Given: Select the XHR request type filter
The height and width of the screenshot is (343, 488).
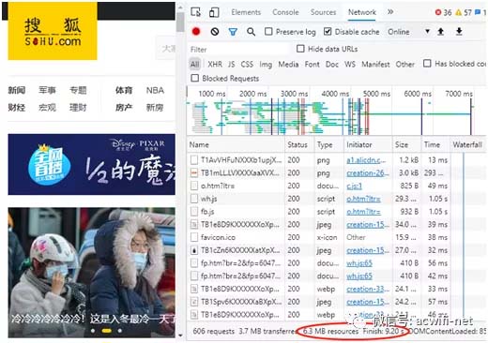Looking at the screenshot, I should pyautogui.click(x=215, y=65).
